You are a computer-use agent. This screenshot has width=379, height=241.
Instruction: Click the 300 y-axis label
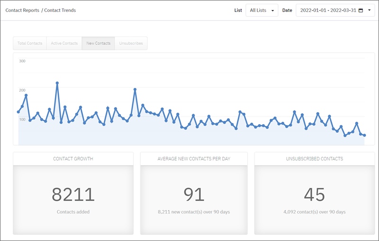[x=22, y=61]
